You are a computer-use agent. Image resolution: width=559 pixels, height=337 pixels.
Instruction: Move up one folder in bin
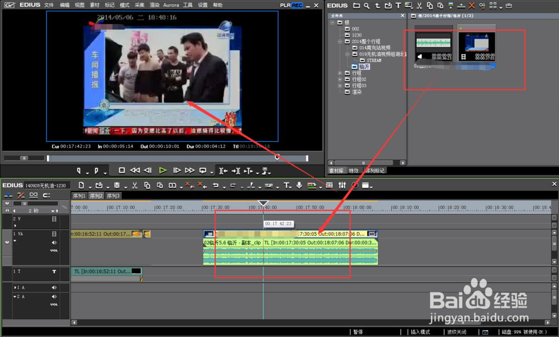pos(377,6)
